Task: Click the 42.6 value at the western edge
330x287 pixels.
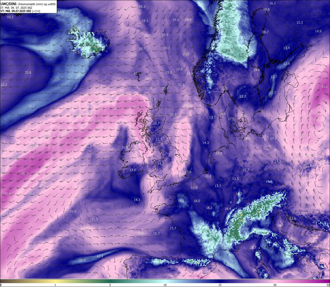Action: tap(8, 194)
